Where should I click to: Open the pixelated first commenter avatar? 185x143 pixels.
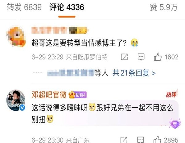point(16,37)
